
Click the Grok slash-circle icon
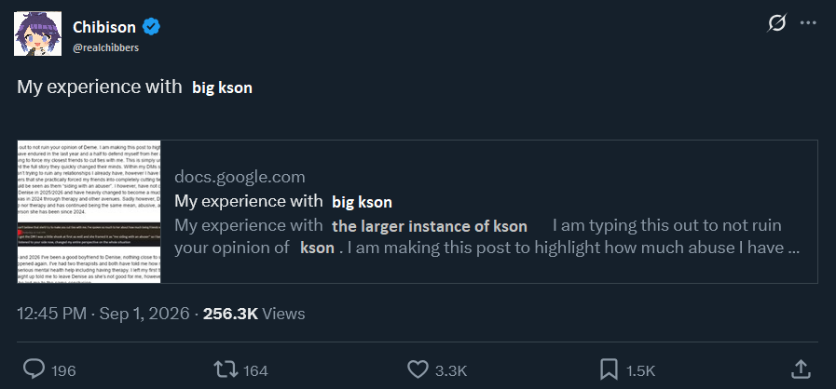pos(777,24)
